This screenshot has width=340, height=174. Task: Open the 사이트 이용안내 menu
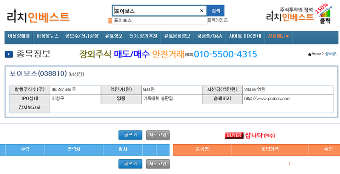[245, 36]
